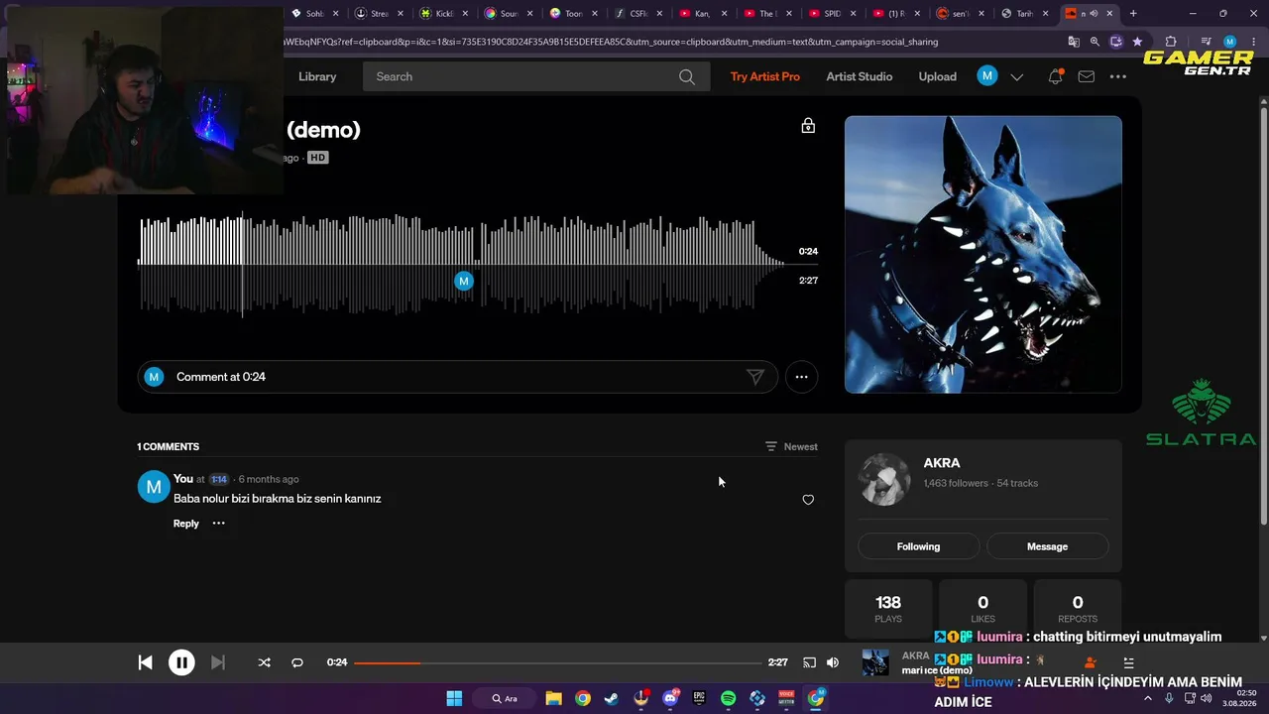Seek along the bottom player progress bar
1269x714 pixels.
558,662
